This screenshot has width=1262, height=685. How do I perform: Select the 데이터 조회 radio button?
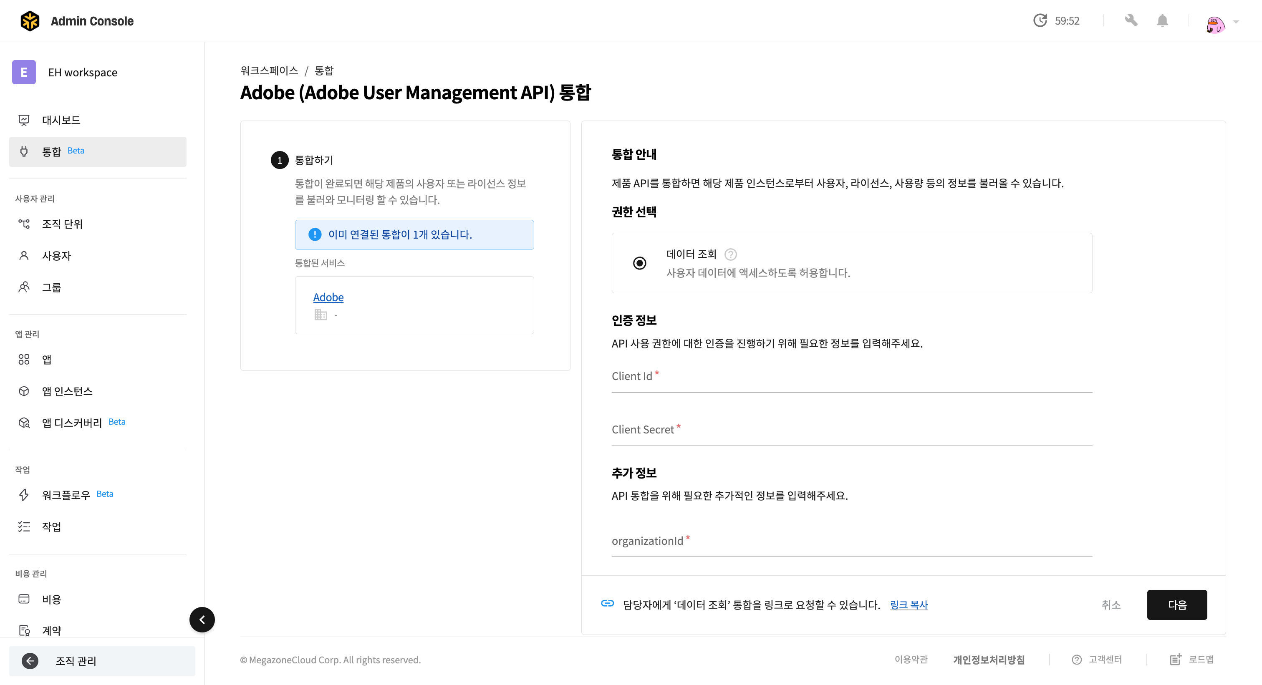pyautogui.click(x=640, y=263)
